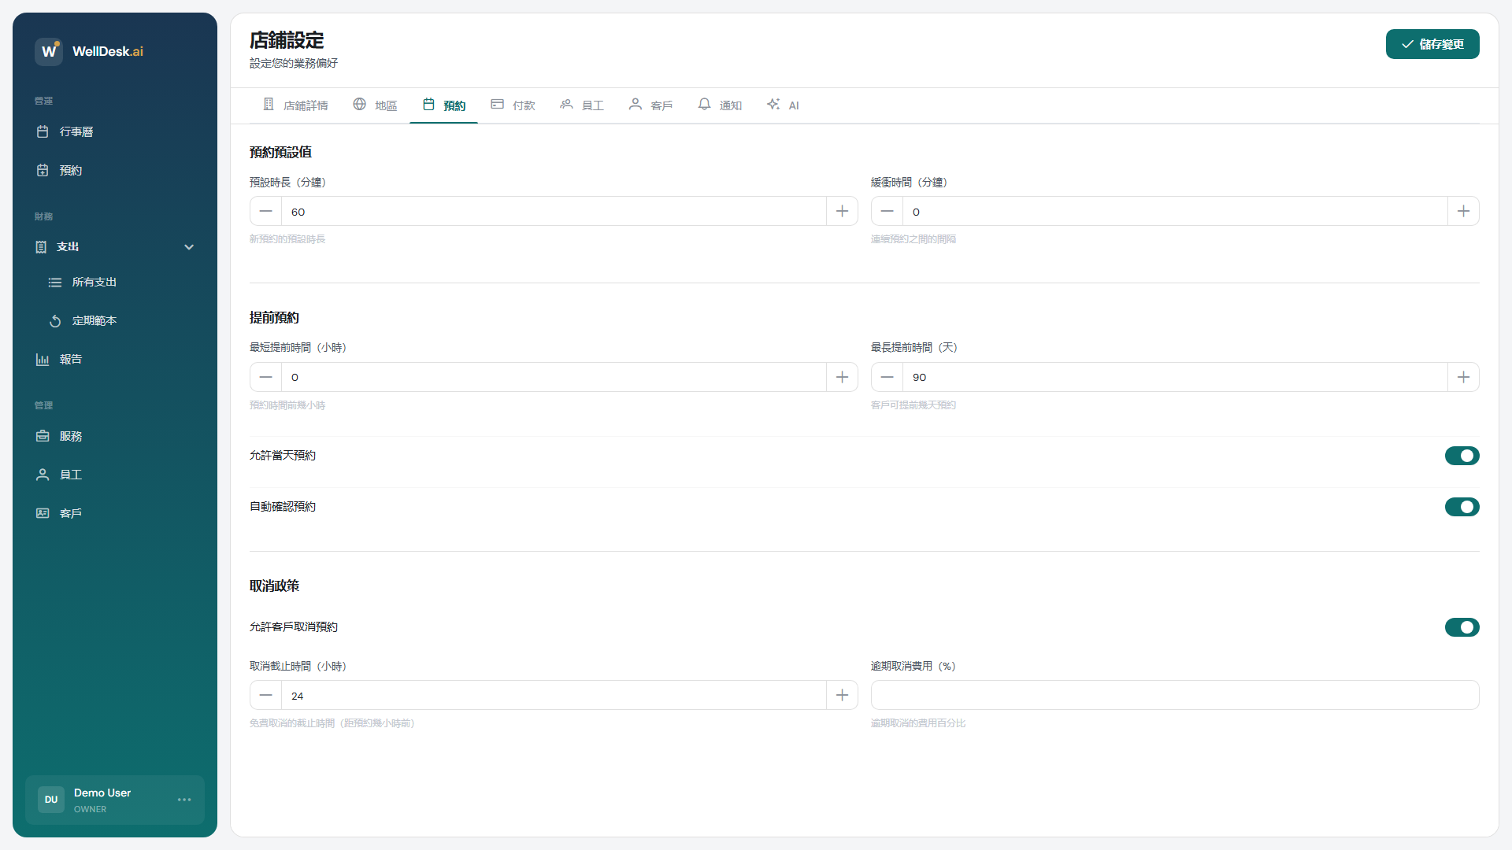Screen dimensions: 1512x850
Task: Collapse the 支出 sidebar chevron
Action: (x=189, y=247)
